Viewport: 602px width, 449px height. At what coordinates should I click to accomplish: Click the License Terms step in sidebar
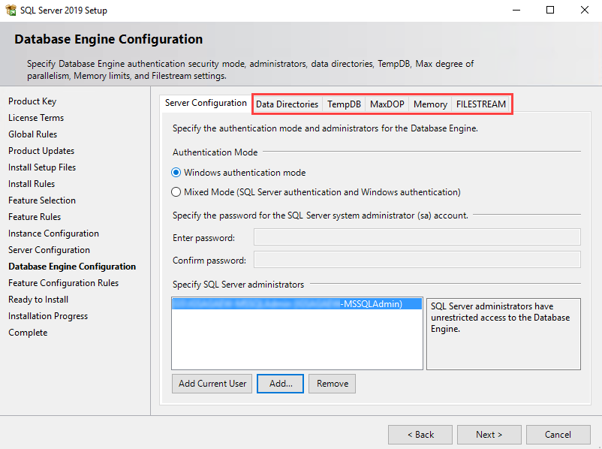tap(36, 118)
